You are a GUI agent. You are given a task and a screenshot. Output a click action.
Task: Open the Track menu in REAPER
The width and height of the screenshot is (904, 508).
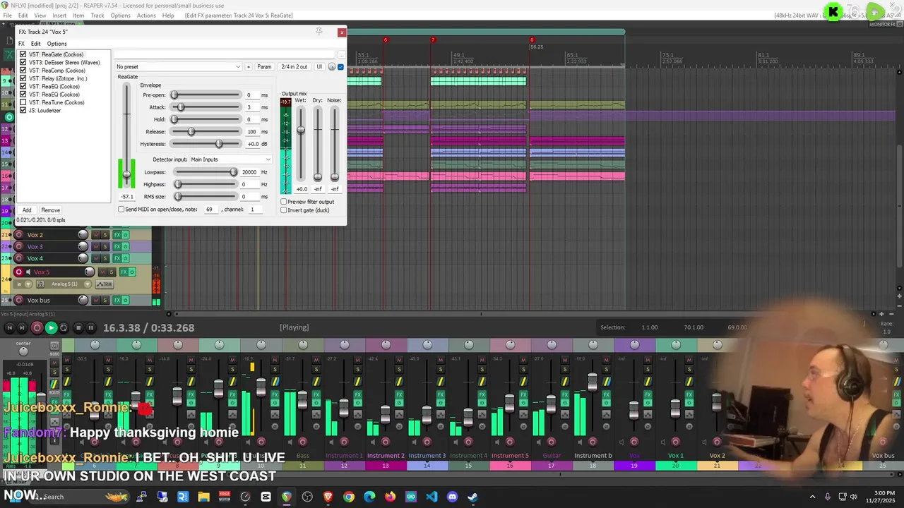[97, 16]
